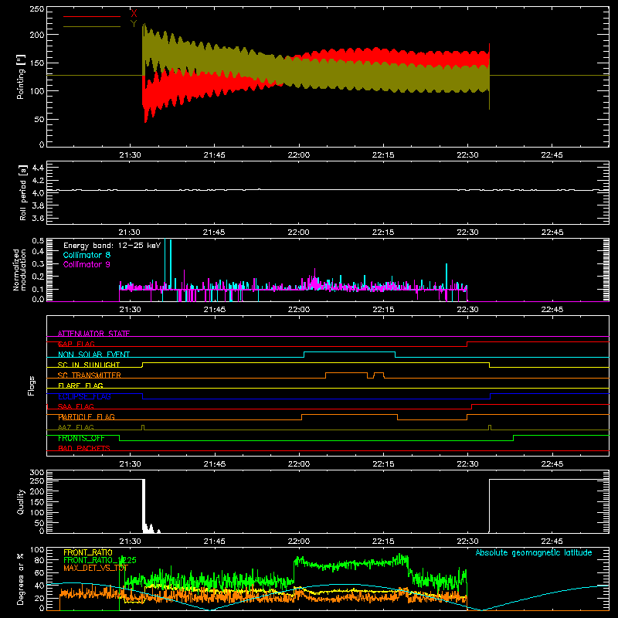Viewport: 618px width, 618px height.
Task: Click the 22:45 tick in Pointing panel
Action: point(552,155)
